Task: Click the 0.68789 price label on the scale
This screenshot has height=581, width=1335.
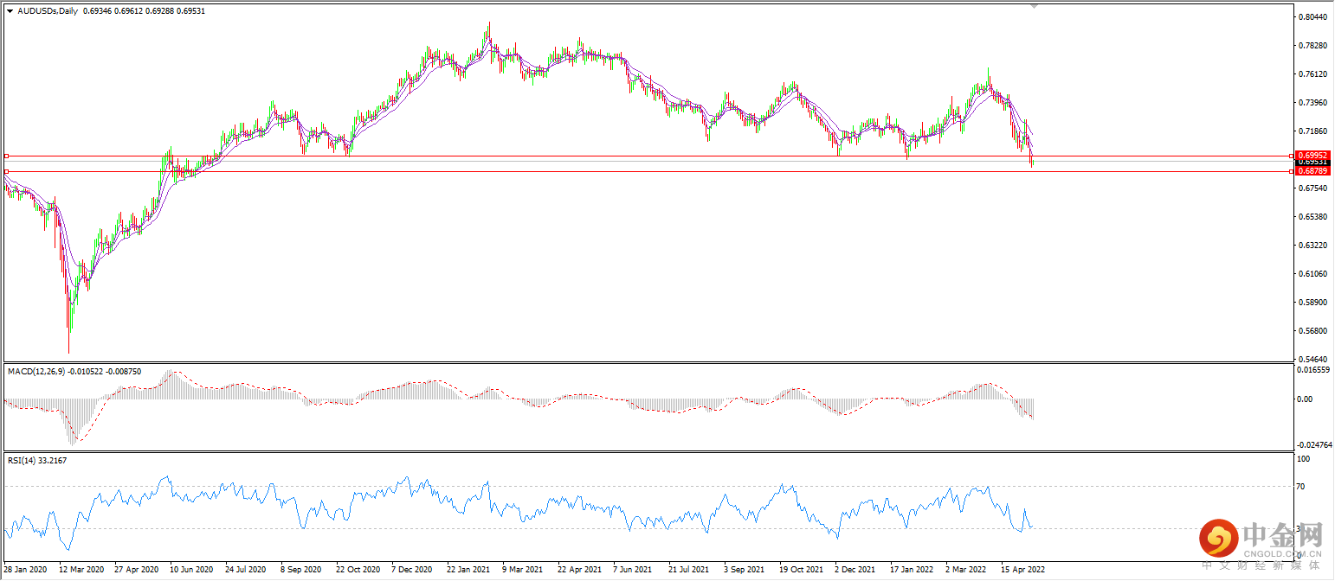Action: pyautogui.click(x=1312, y=171)
